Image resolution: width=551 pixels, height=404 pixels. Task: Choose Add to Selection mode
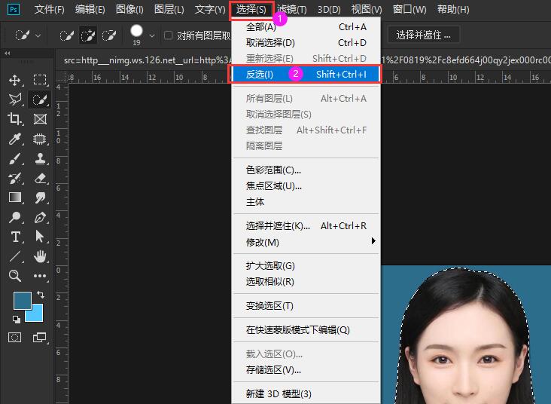[x=87, y=35]
